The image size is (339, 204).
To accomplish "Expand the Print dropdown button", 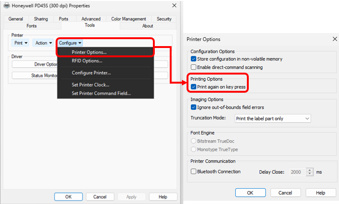I will [20, 43].
